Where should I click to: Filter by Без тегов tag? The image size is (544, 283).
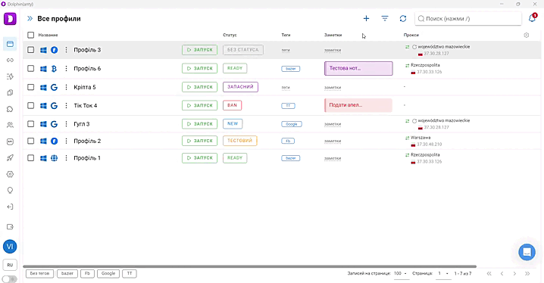click(40, 274)
